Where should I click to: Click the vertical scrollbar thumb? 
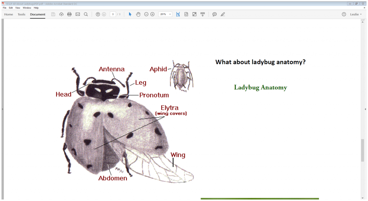point(362,150)
